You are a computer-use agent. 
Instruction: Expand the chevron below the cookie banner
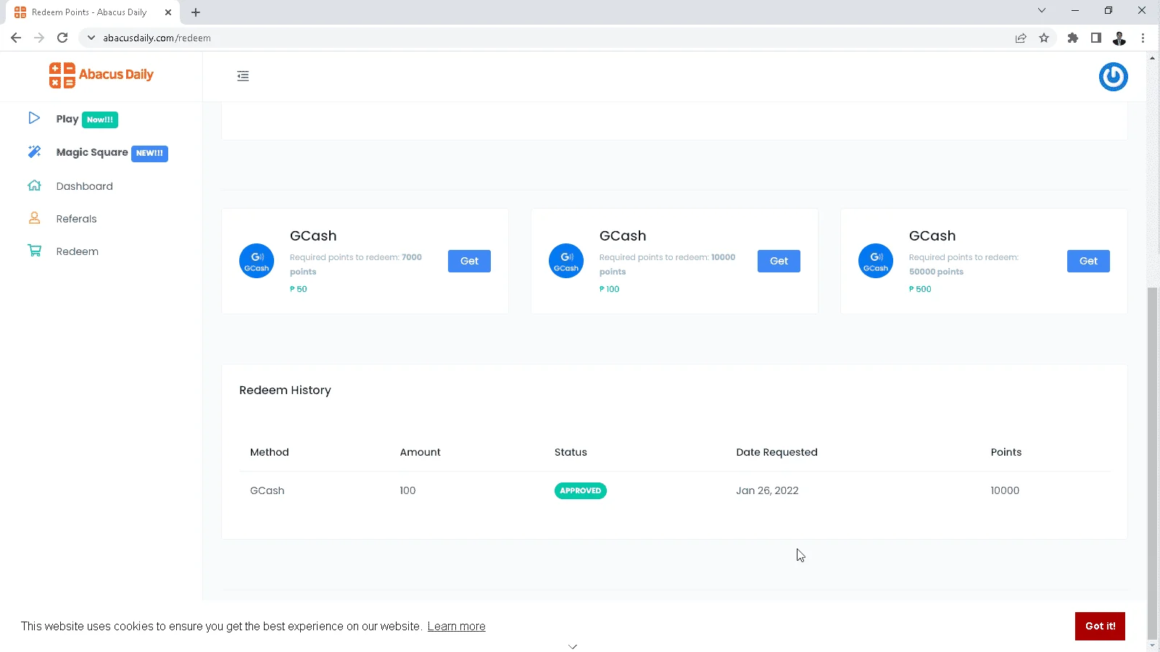pyautogui.click(x=573, y=646)
